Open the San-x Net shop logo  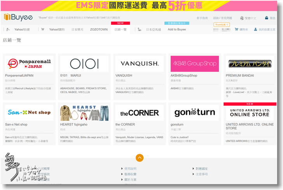point(29,112)
